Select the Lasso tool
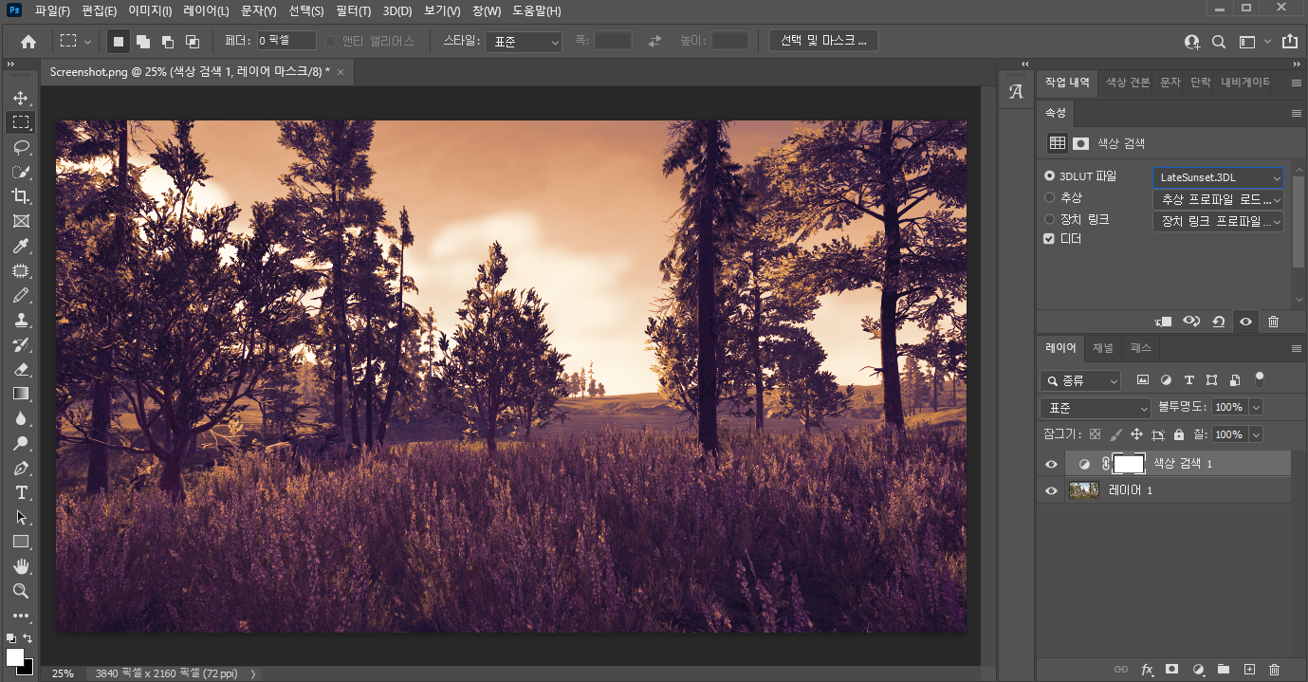 [x=21, y=147]
